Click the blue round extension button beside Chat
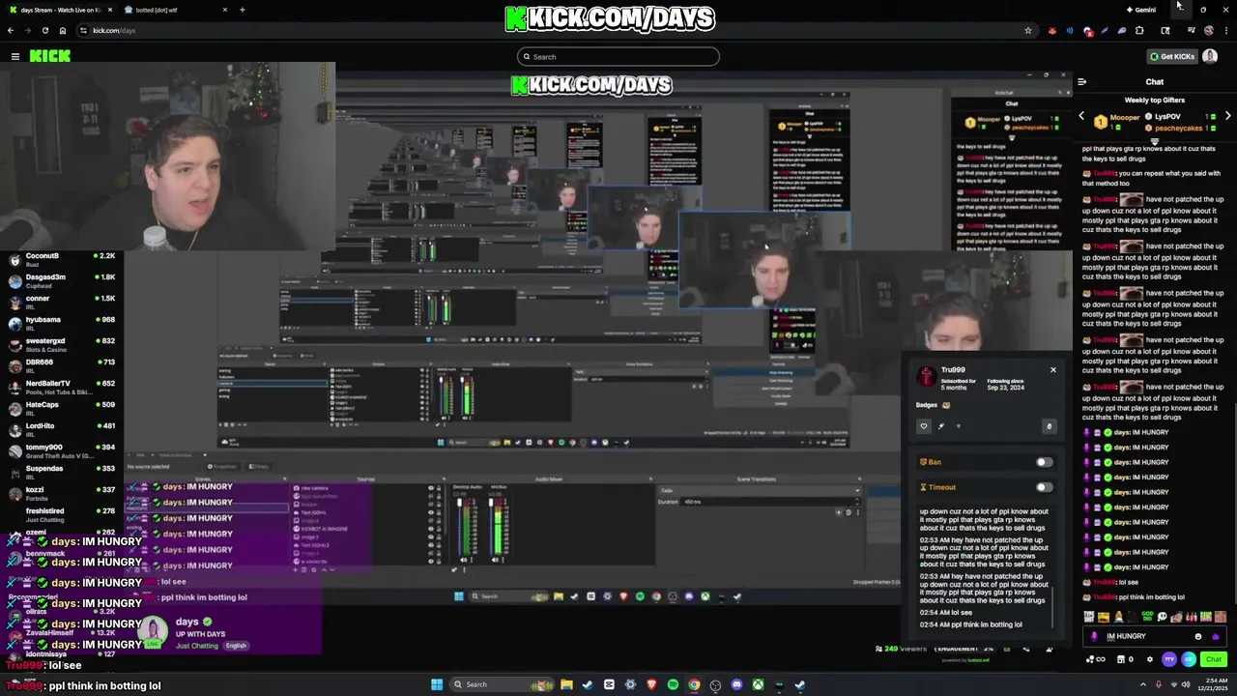This screenshot has width=1237, height=696. [1189, 659]
